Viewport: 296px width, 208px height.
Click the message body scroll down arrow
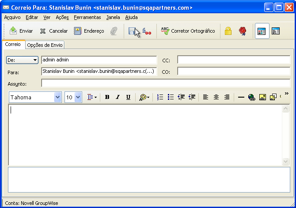pyautogui.click(x=285, y=161)
